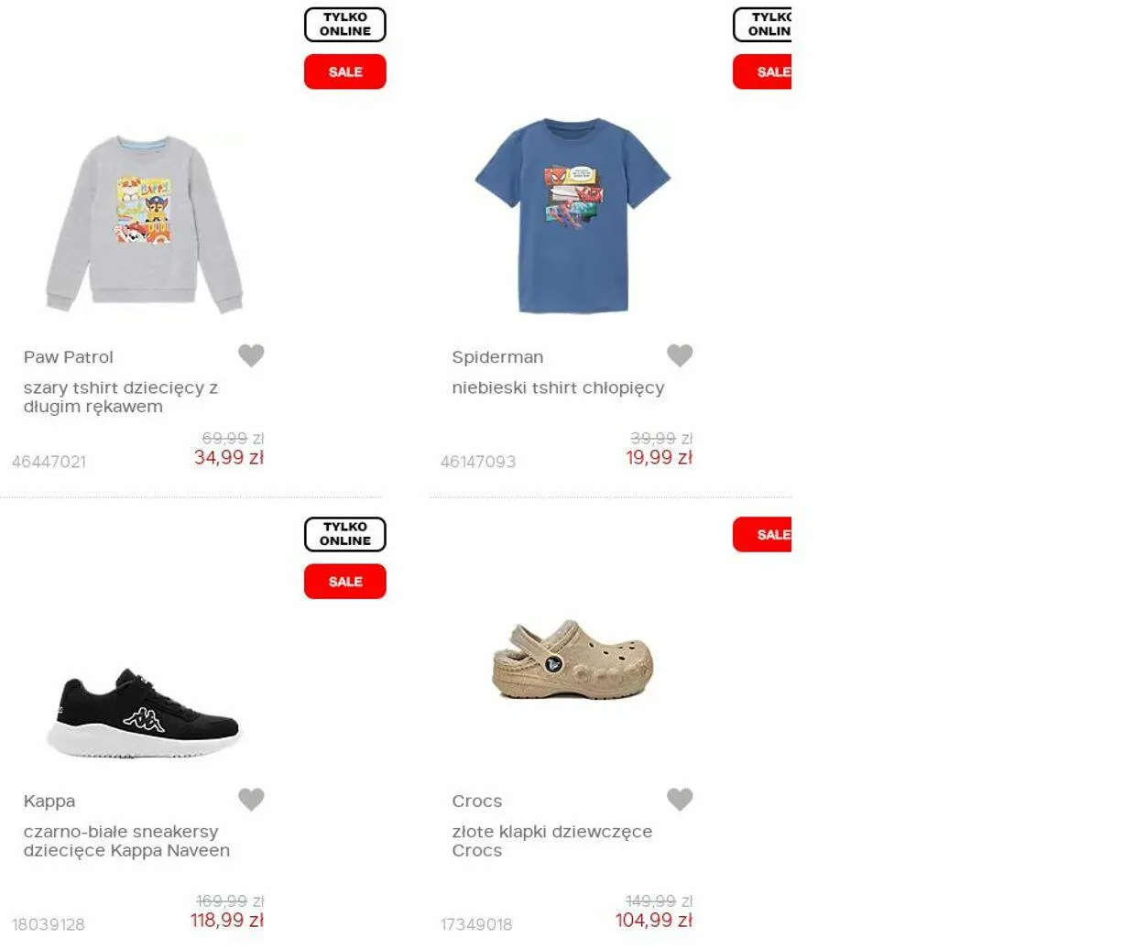Click TYLKO ONLINE badge above Kappa sneakers

pyautogui.click(x=345, y=534)
